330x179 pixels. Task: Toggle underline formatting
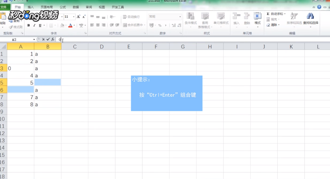(40, 25)
